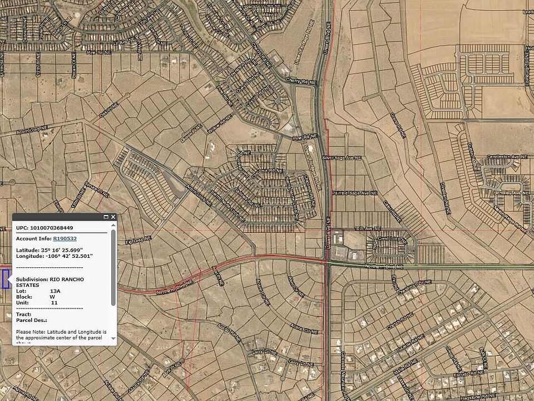Click the Longitude coordinate text
The width and height of the screenshot is (534, 401).
coord(54,256)
